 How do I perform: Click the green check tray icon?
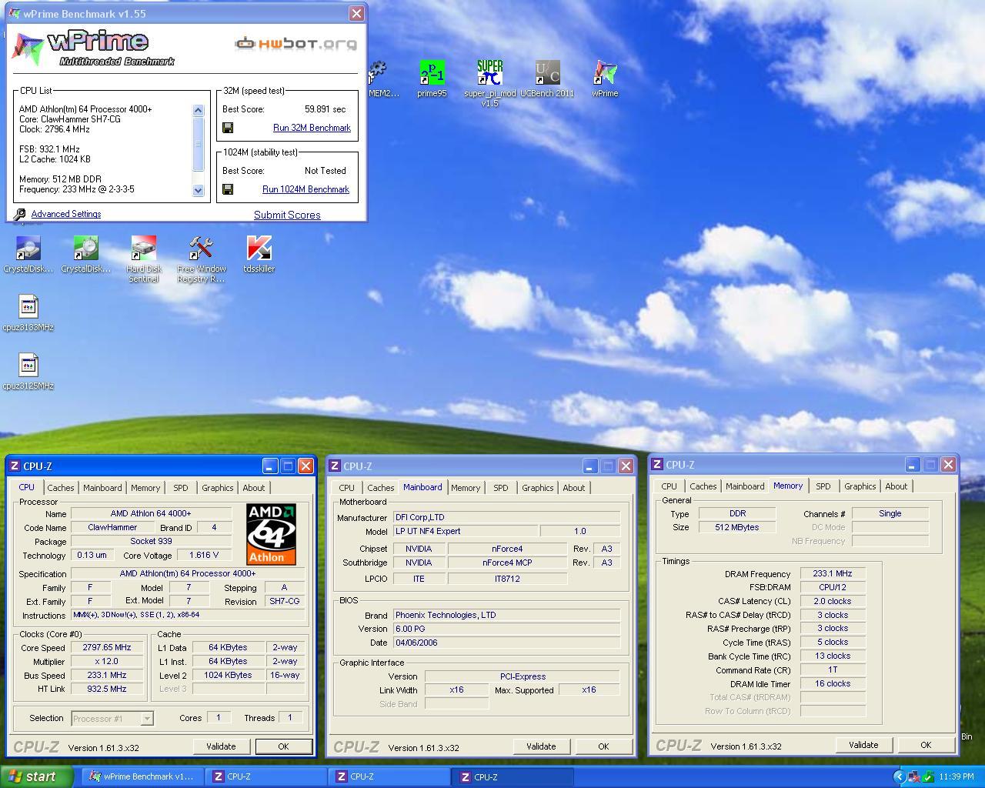pos(929,776)
